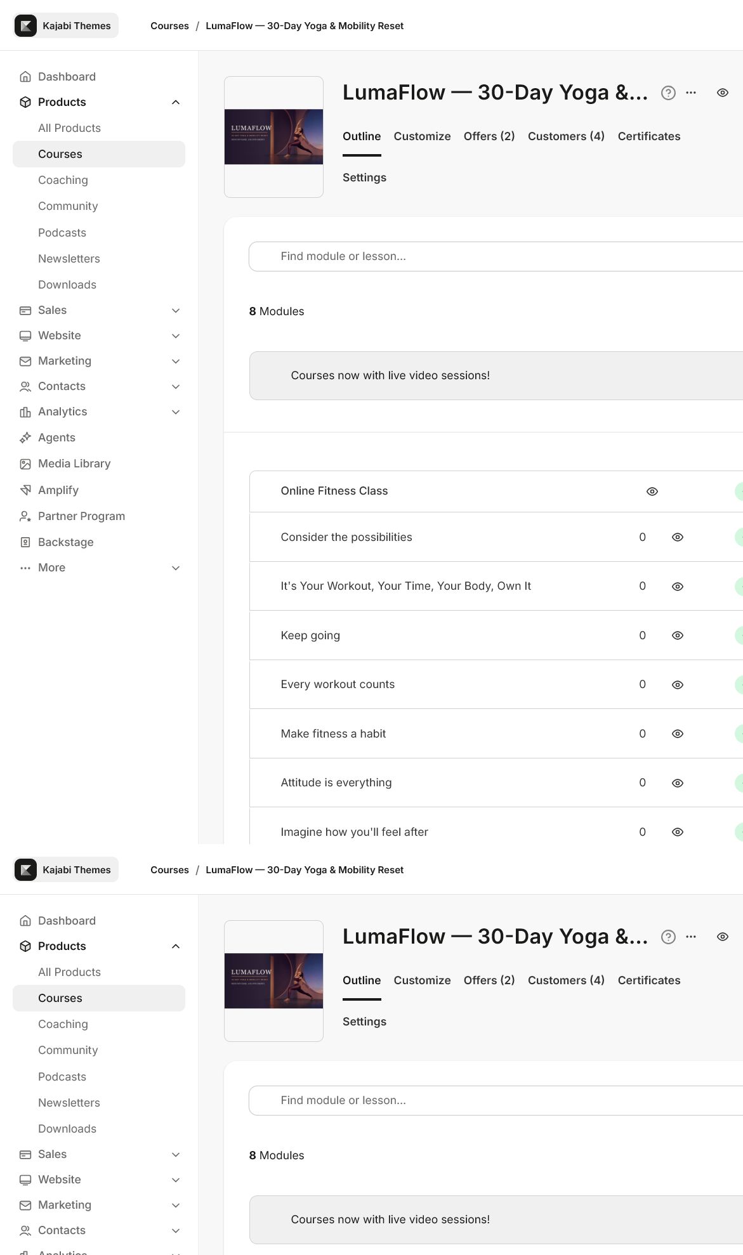Toggle visibility for Consider the possibilities
Image resolution: width=743 pixels, height=1255 pixels.
tap(678, 537)
